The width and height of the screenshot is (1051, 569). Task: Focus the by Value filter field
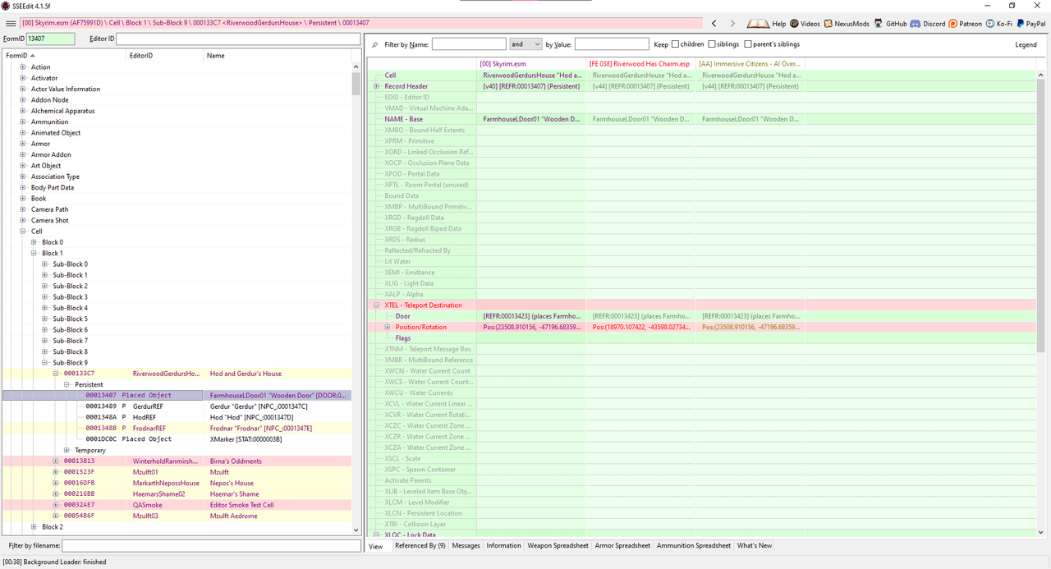point(612,44)
